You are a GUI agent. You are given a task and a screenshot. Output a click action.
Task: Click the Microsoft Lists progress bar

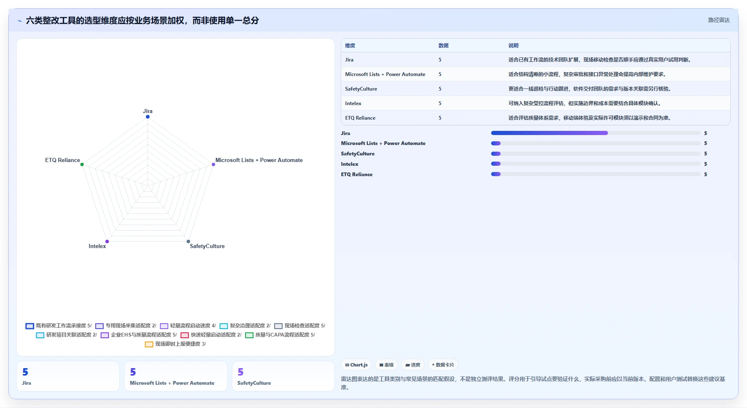(x=596, y=143)
